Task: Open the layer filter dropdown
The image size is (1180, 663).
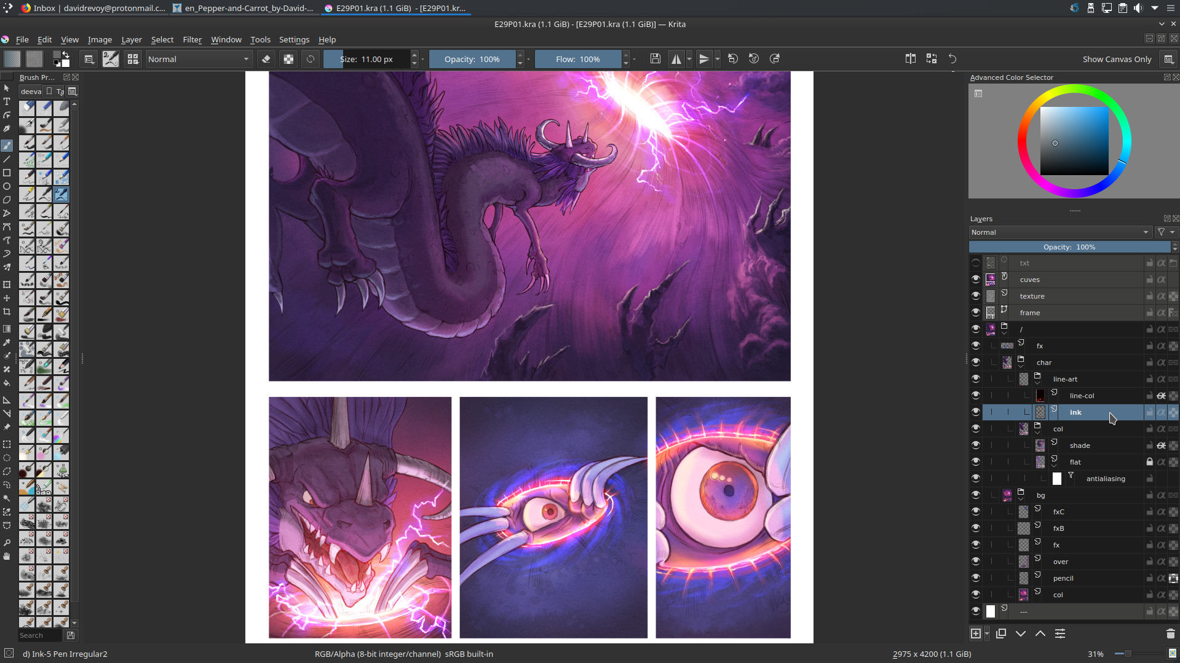Action: [1165, 232]
